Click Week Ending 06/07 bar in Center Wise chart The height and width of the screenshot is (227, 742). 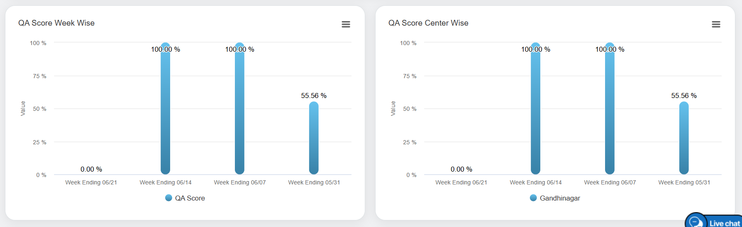tap(610, 112)
